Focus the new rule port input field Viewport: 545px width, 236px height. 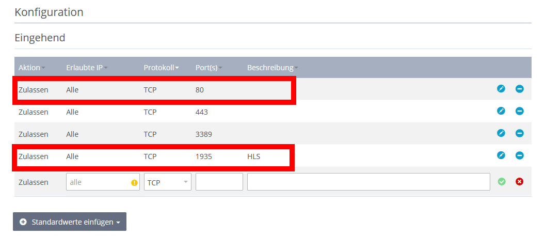[219, 182]
